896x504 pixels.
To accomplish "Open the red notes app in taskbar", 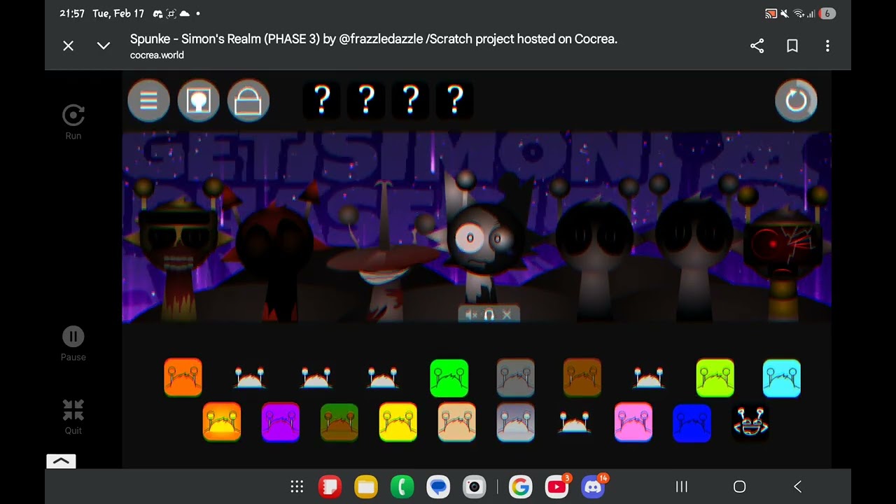I will click(330, 486).
